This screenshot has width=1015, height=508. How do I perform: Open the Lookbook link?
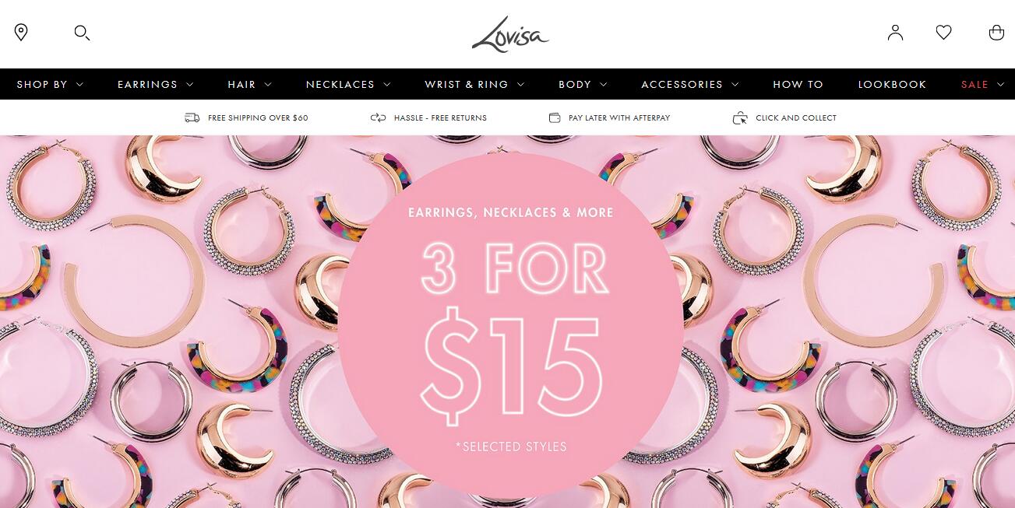coord(892,84)
